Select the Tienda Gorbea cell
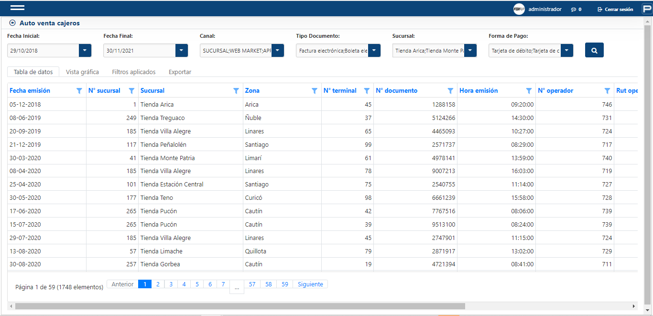 point(191,264)
